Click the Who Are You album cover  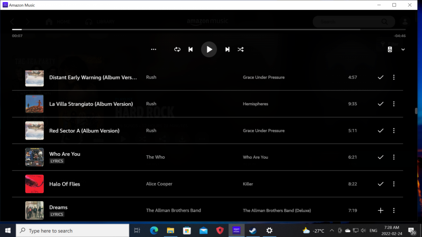coord(35,157)
